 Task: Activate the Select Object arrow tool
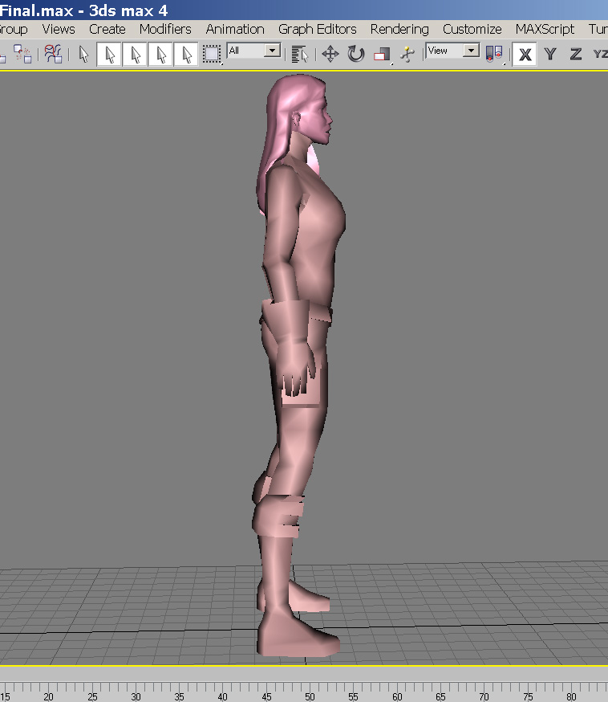[84, 54]
